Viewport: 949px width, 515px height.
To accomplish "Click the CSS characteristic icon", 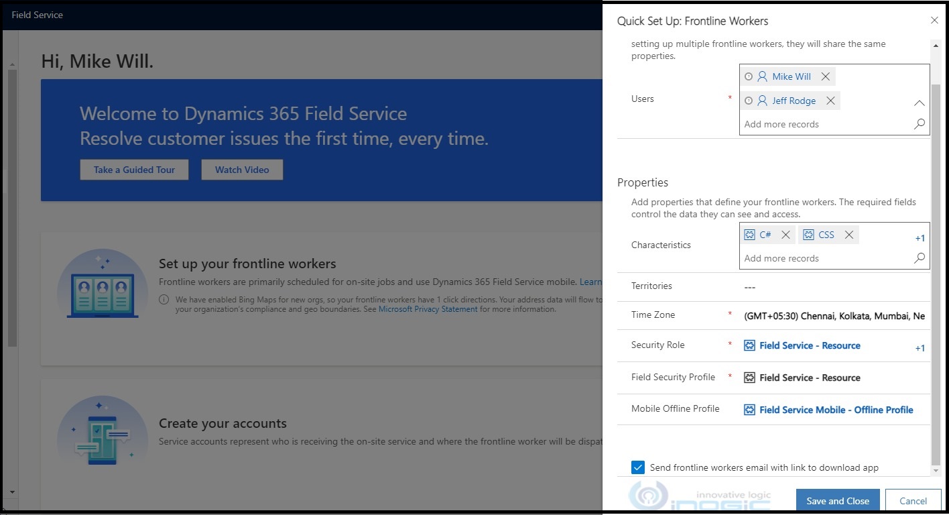I will pyautogui.click(x=808, y=235).
